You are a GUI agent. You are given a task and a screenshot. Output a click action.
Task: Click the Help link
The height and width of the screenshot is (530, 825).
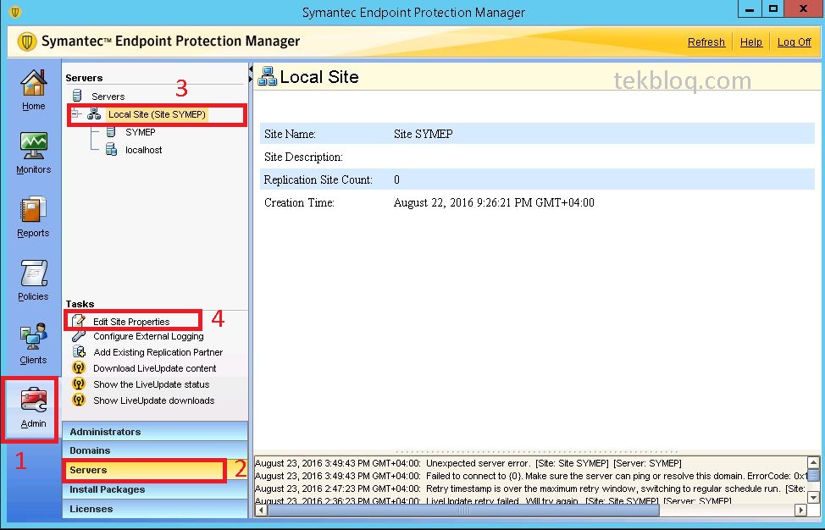click(x=750, y=42)
